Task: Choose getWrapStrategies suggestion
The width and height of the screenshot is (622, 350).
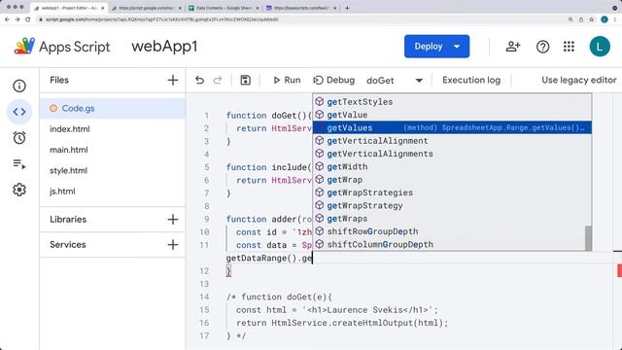Action: click(452, 192)
